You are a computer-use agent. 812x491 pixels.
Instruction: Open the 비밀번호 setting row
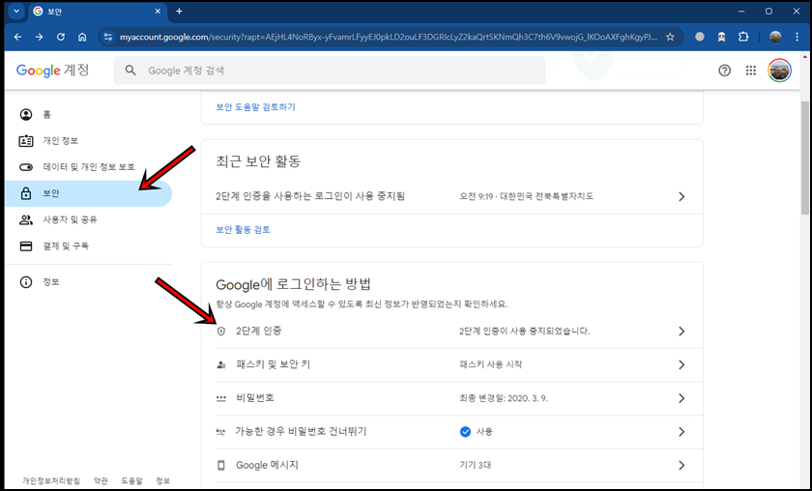click(452, 398)
